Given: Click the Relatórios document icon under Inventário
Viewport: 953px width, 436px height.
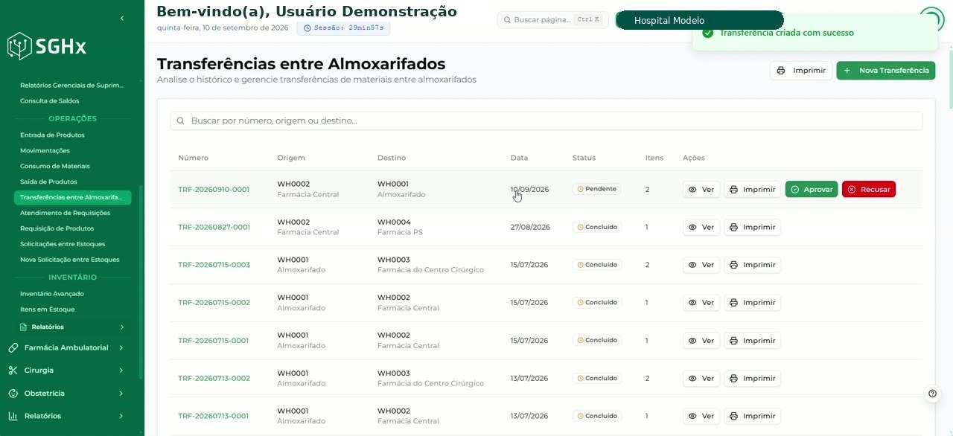Looking at the screenshot, I should (23, 327).
